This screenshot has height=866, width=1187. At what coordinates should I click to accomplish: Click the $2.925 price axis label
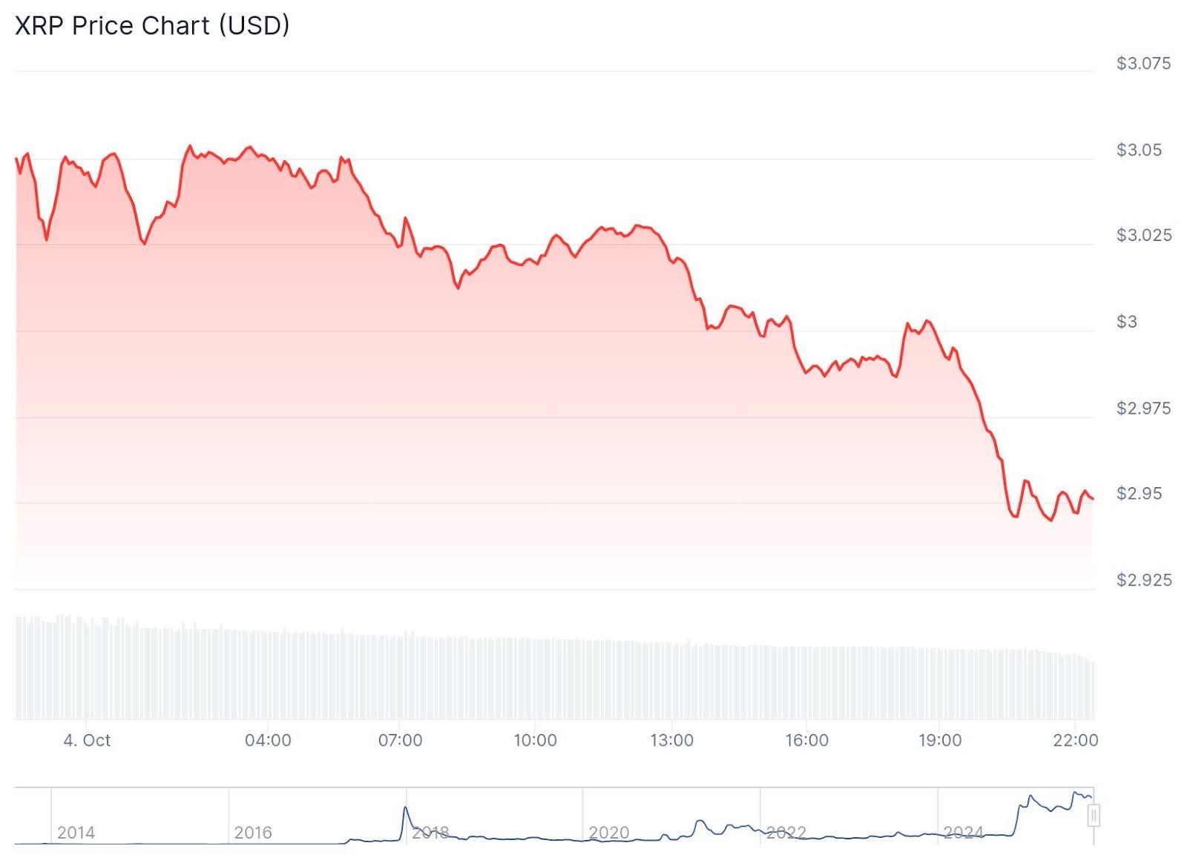click(1144, 580)
